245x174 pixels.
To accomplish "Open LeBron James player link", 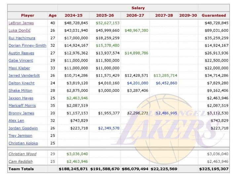I will click(x=21, y=23).
